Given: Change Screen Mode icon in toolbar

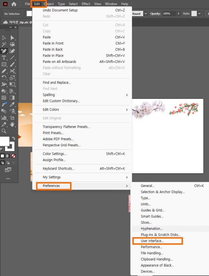Looking at the screenshot, I should pyautogui.click(x=8, y=170).
